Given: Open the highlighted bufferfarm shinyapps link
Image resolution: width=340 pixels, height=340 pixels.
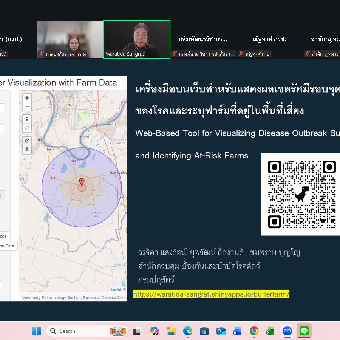Looking at the screenshot, I should pos(211,294).
